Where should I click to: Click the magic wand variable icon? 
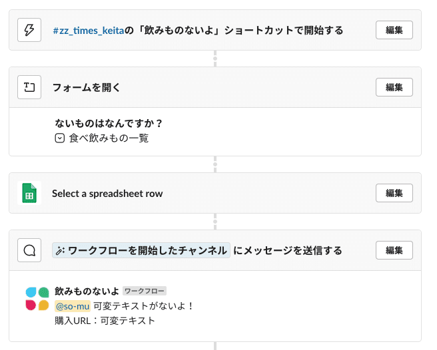coord(60,251)
